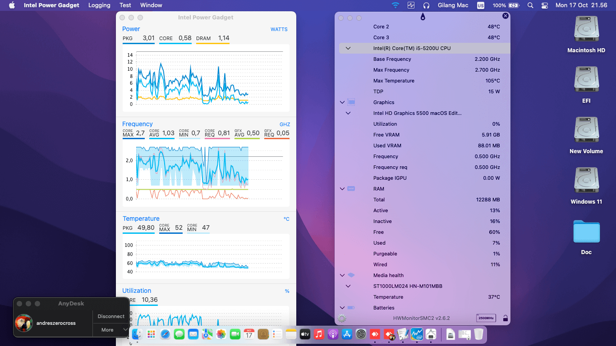Click the padlock icon in HWMonitorSMC2
The image size is (616, 346).
[x=506, y=318]
